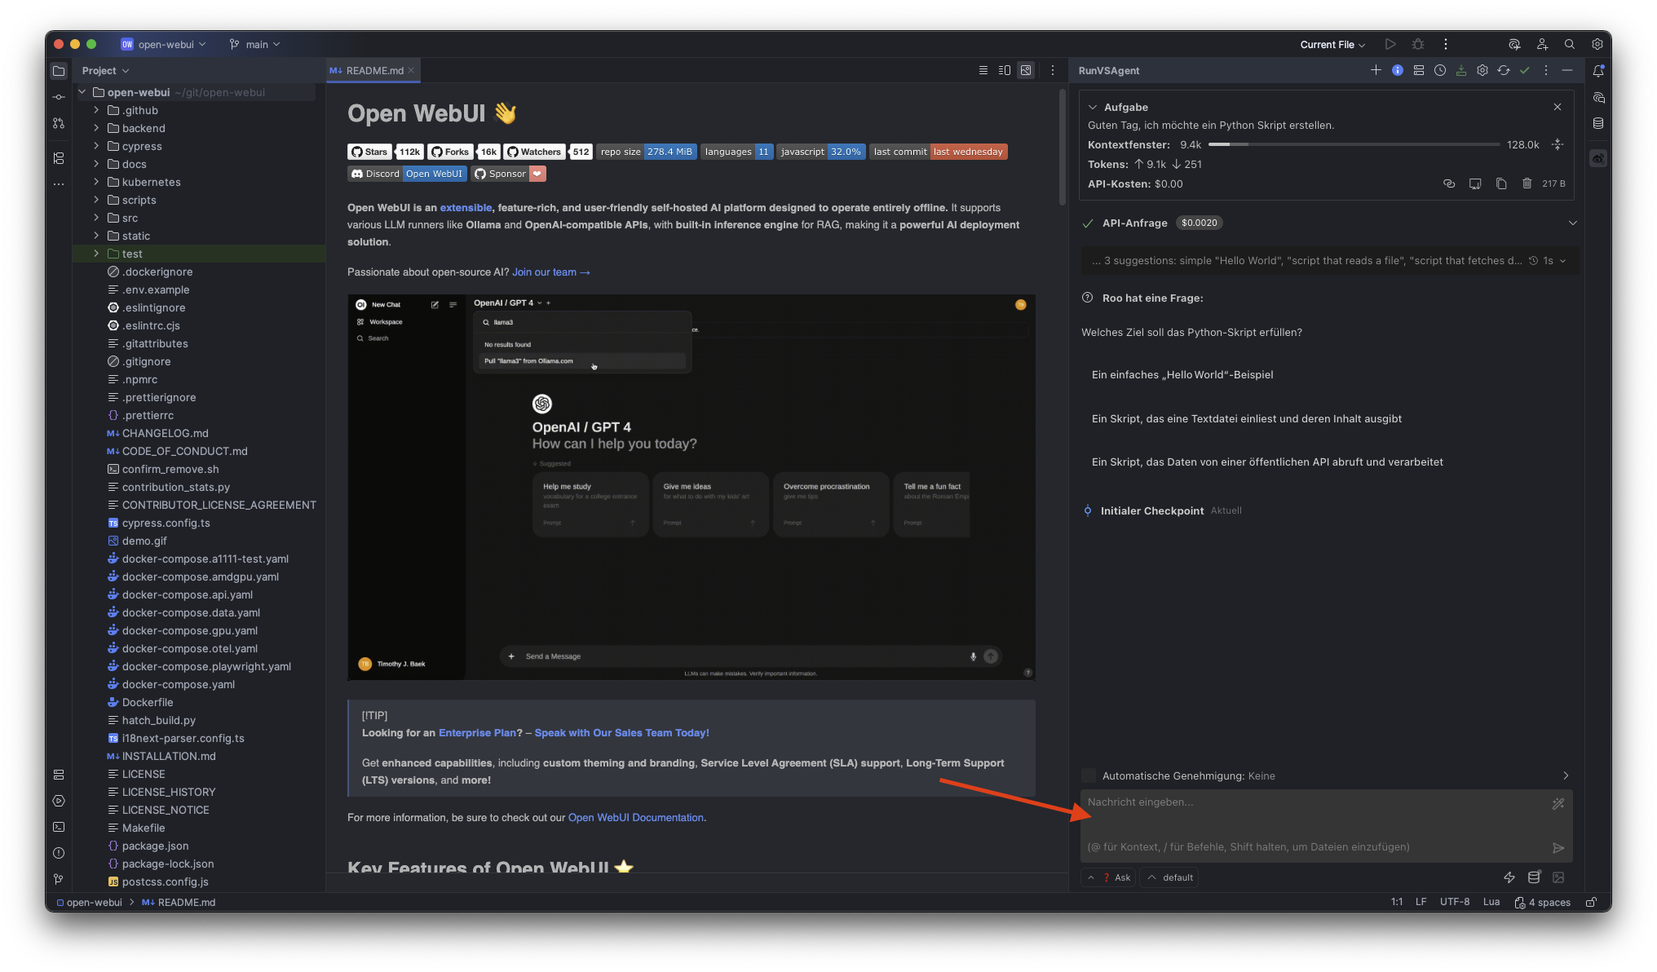Viewport: 1657px width, 972px height.
Task: Expand the src folder
Action: tap(96, 218)
